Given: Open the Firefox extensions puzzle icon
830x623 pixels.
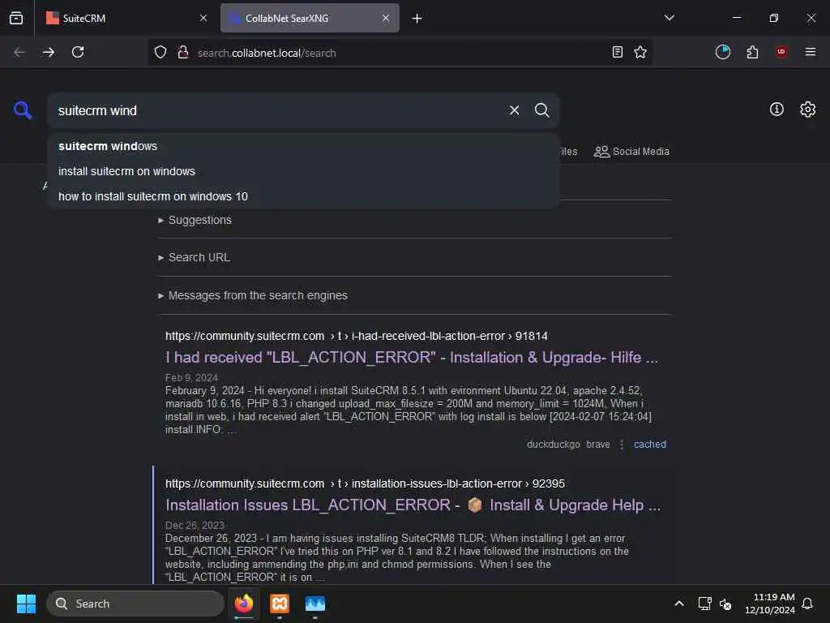Looking at the screenshot, I should pos(752,52).
